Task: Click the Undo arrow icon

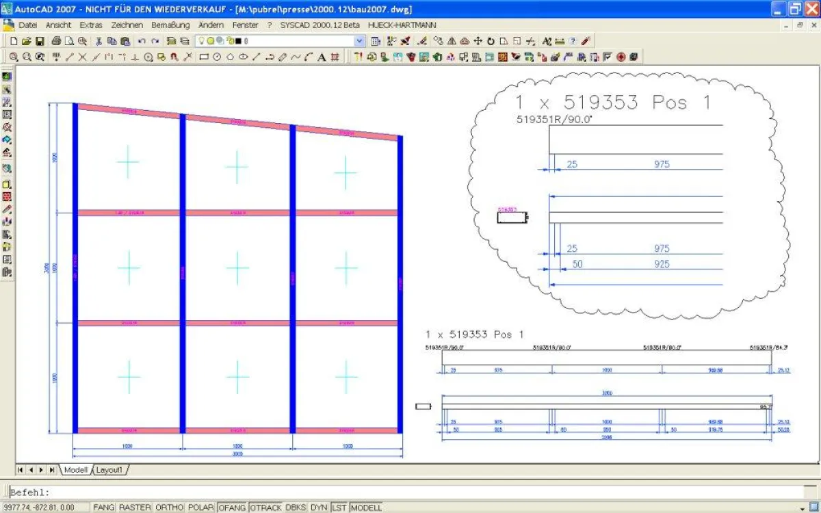Action: pyautogui.click(x=142, y=41)
